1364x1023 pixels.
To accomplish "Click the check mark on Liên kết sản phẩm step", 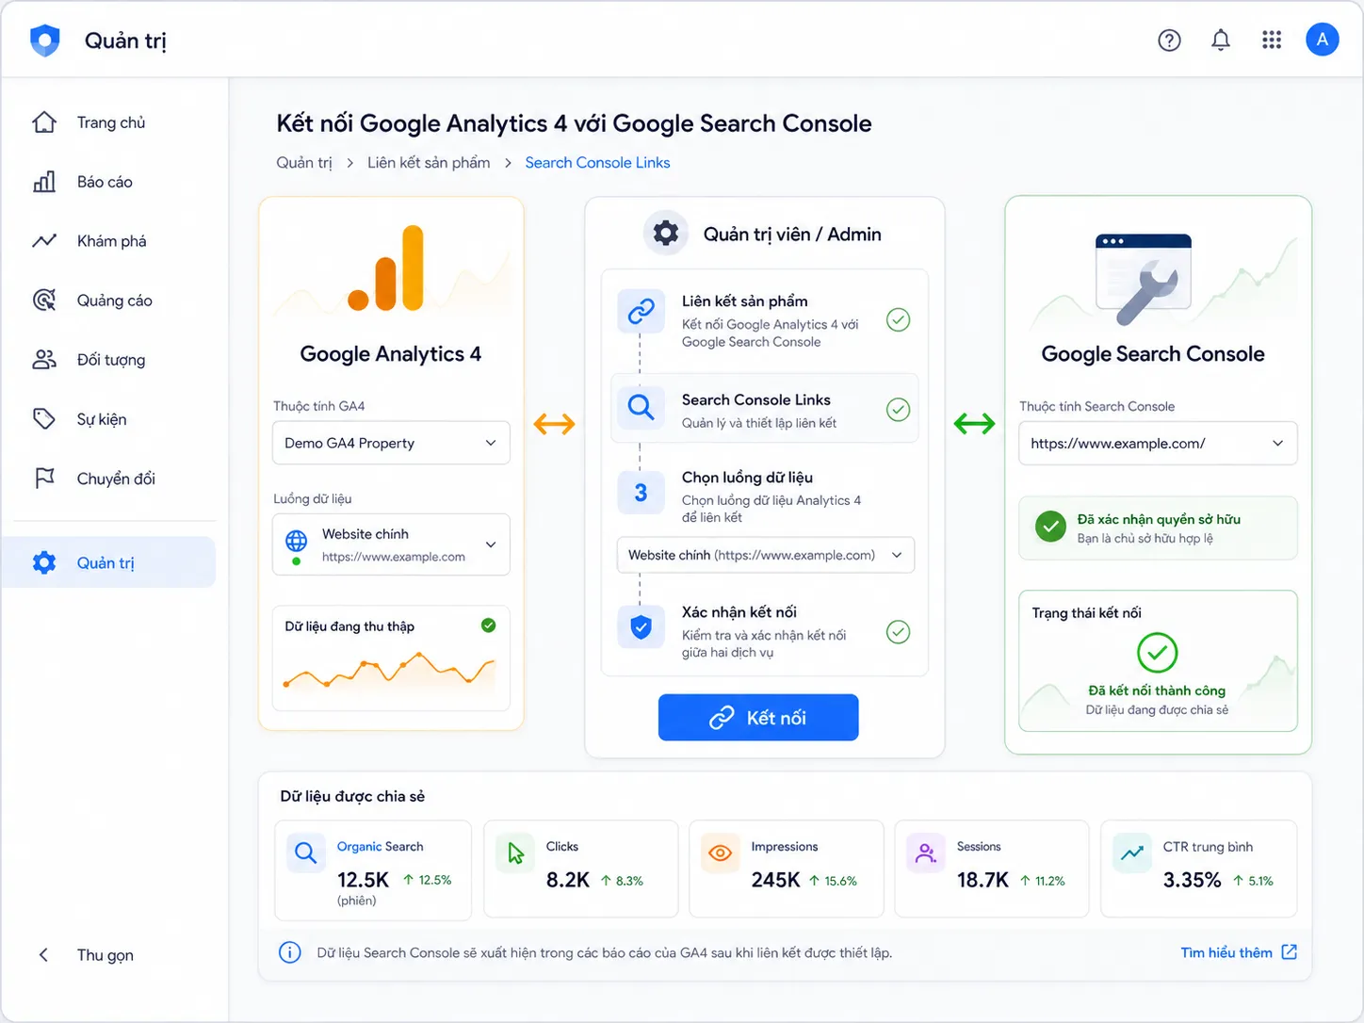I will click(x=899, y=320).
